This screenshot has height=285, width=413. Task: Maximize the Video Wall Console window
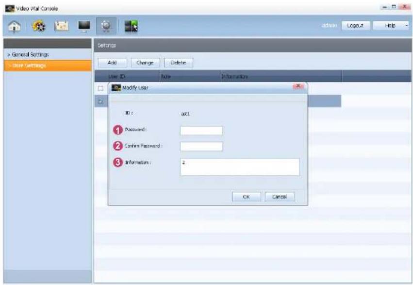(394, 7)
